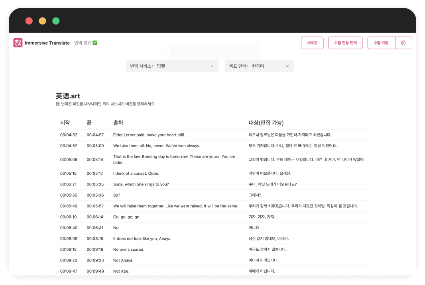Screen dimensions: 425x285
Task: Click the green check mark status icon
Action: click(95, 43)
